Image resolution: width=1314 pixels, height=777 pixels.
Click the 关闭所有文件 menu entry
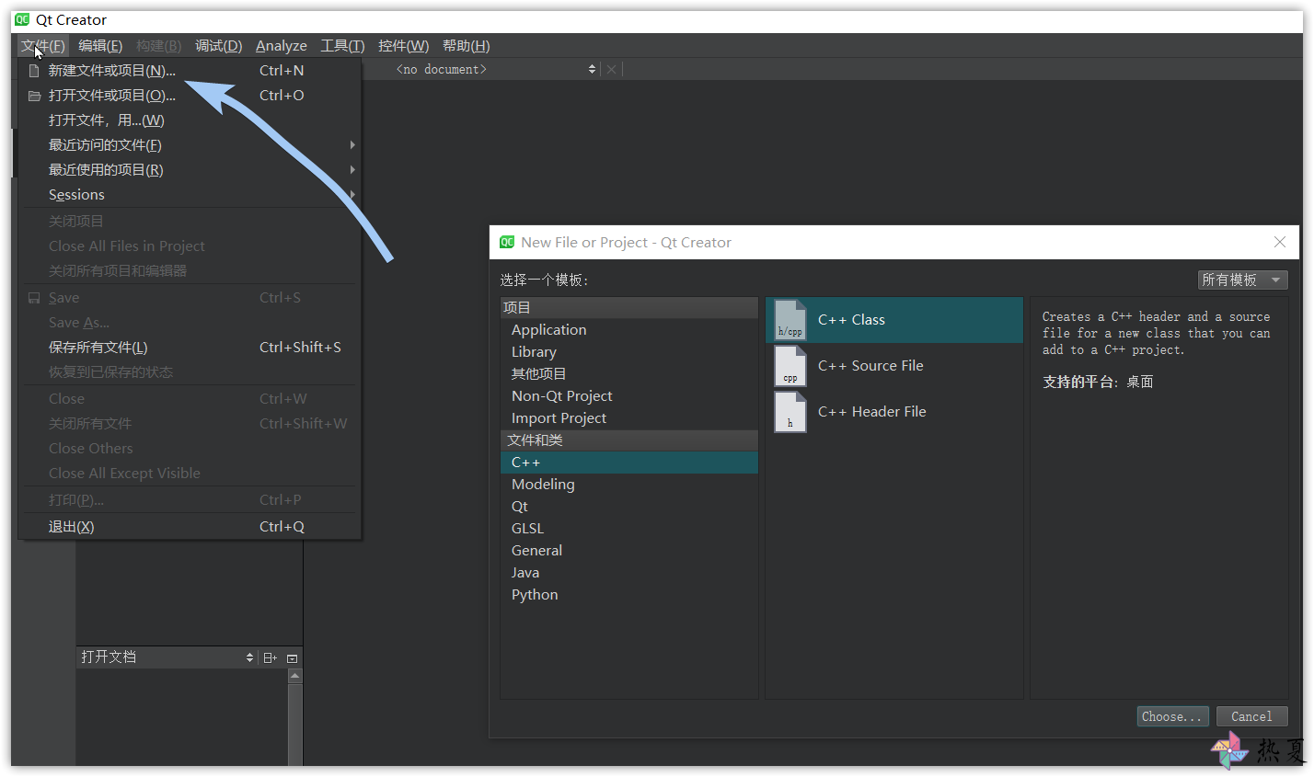tap(190, 424)
